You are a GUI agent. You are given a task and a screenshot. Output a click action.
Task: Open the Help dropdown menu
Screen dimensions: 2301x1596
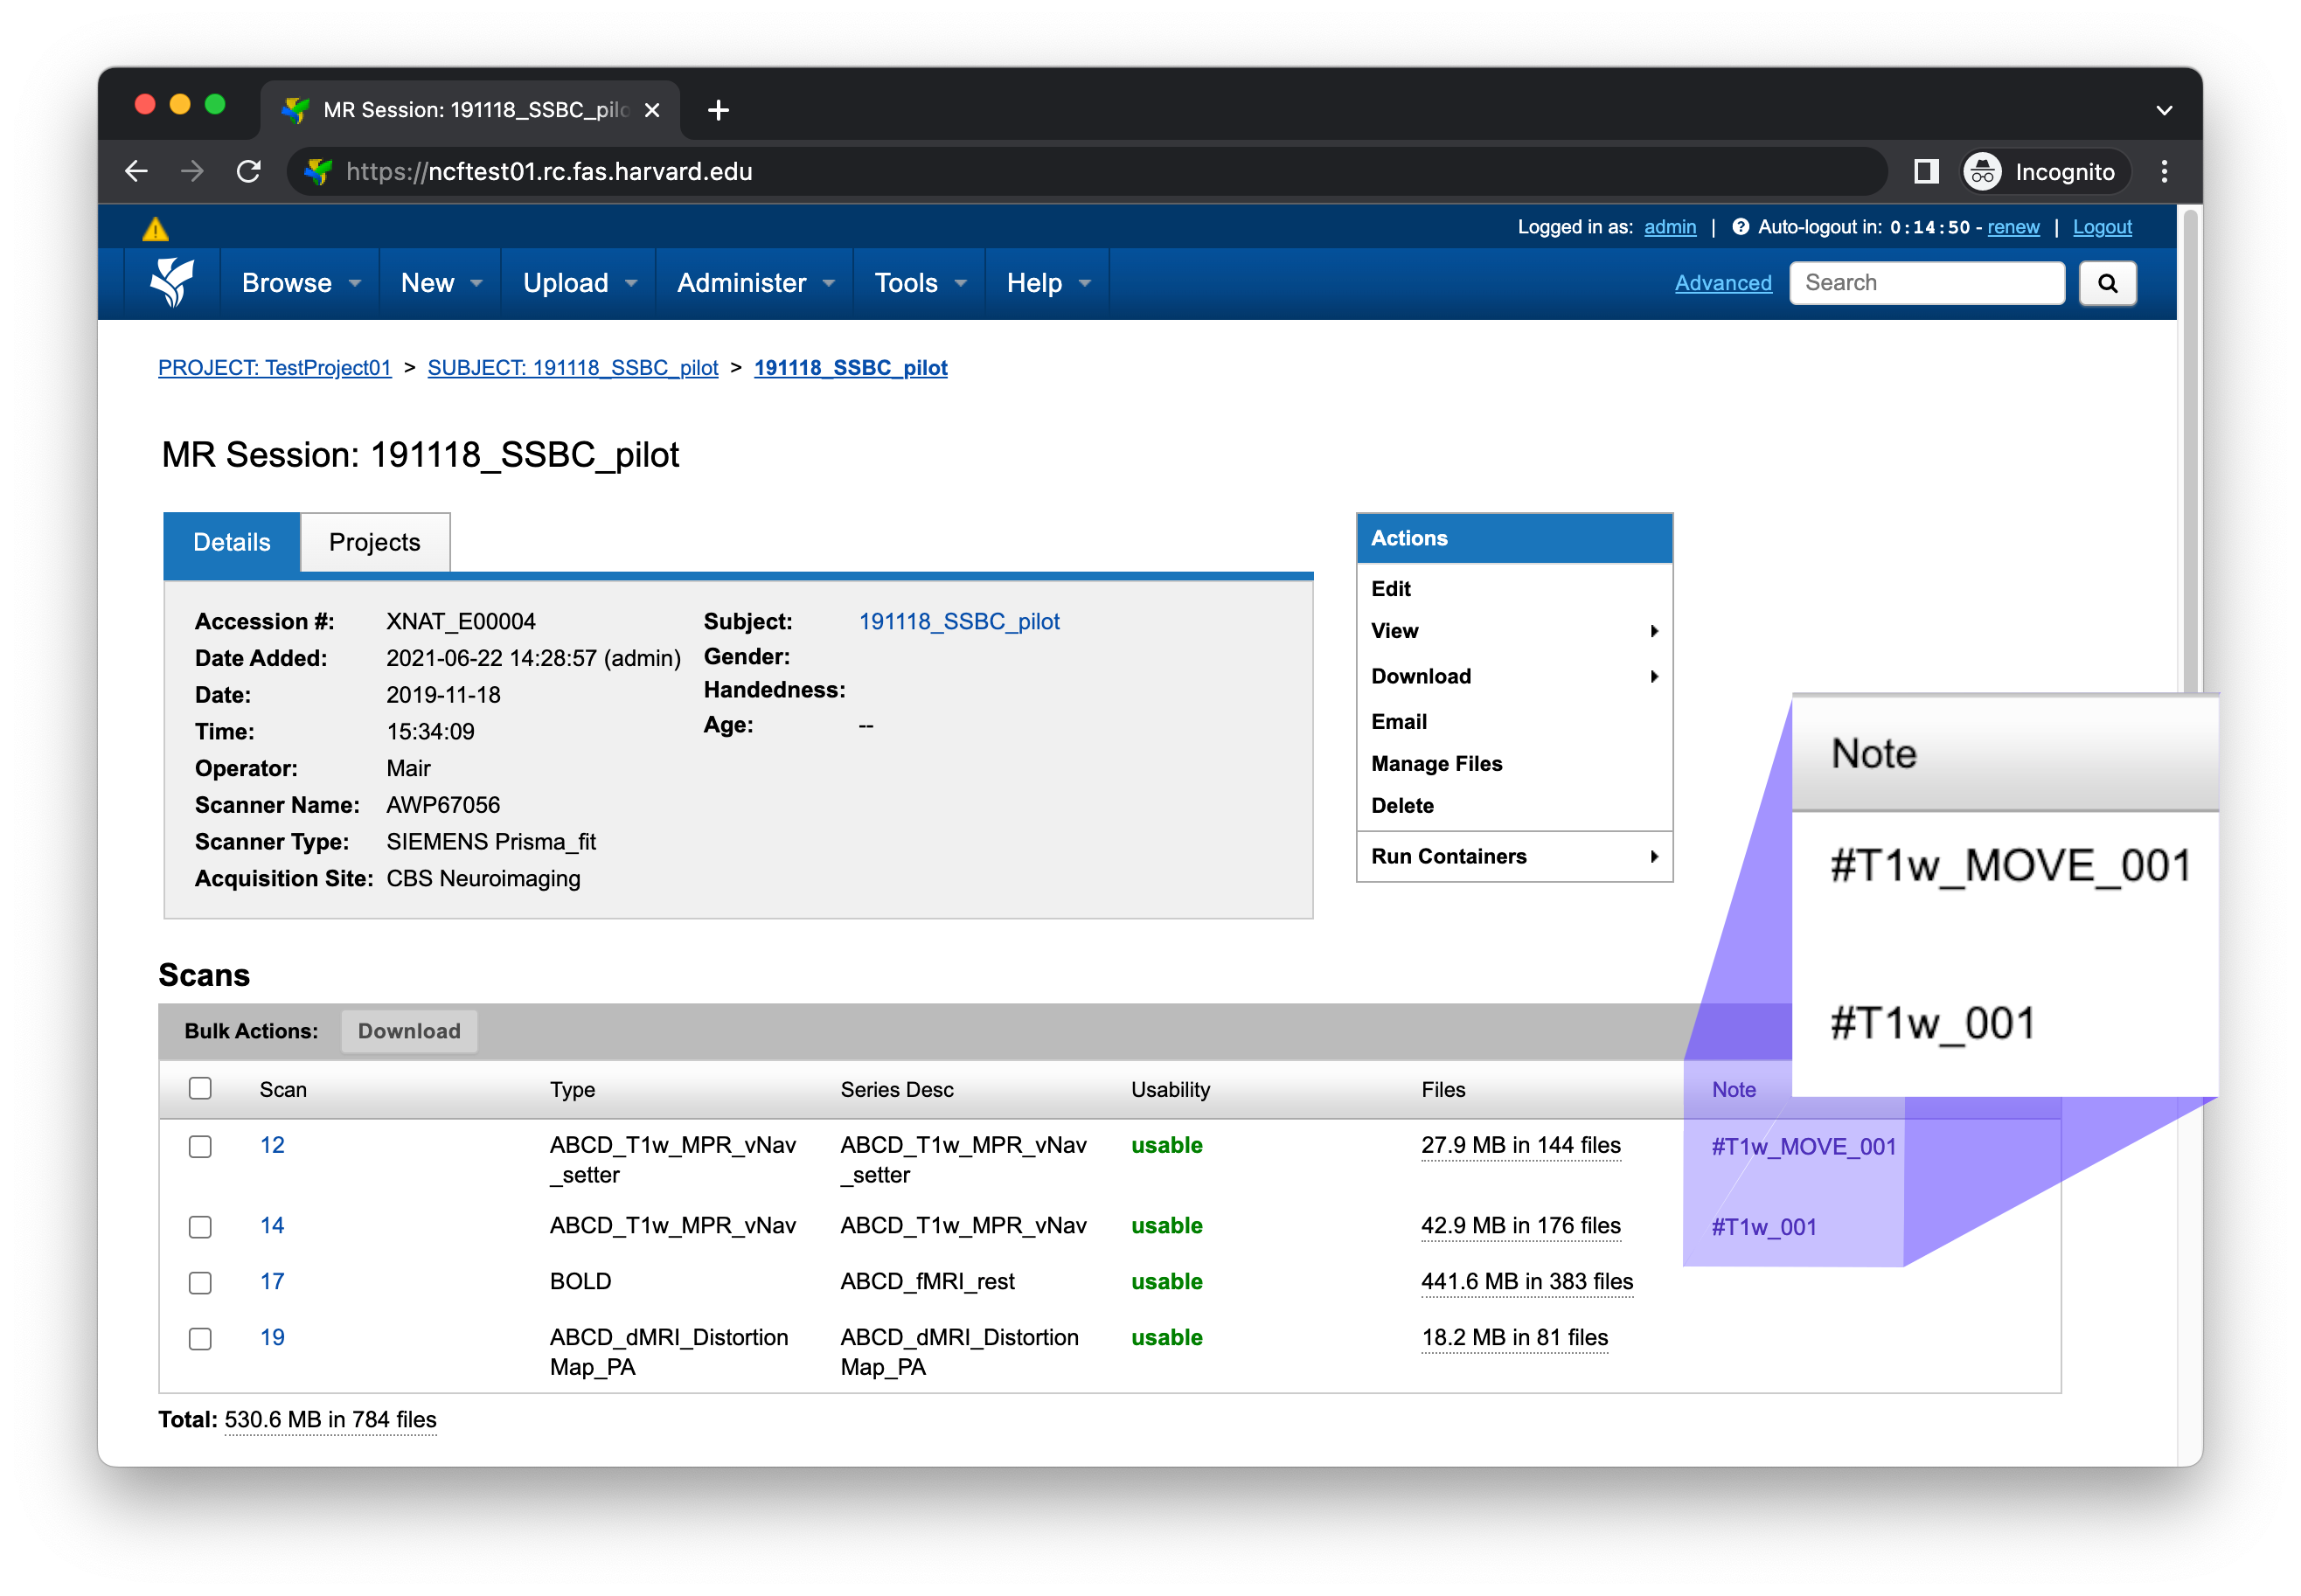[x=1048, y=283]
